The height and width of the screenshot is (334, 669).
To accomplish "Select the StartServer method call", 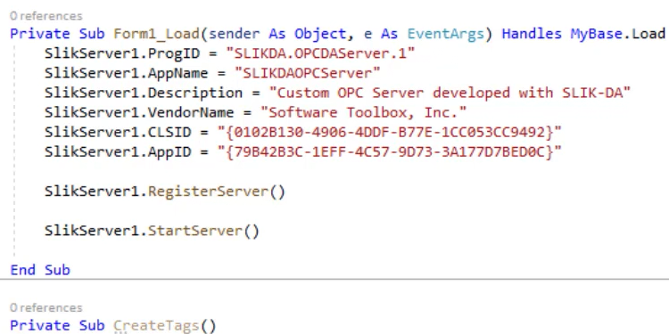I will (x=203, y=231).
